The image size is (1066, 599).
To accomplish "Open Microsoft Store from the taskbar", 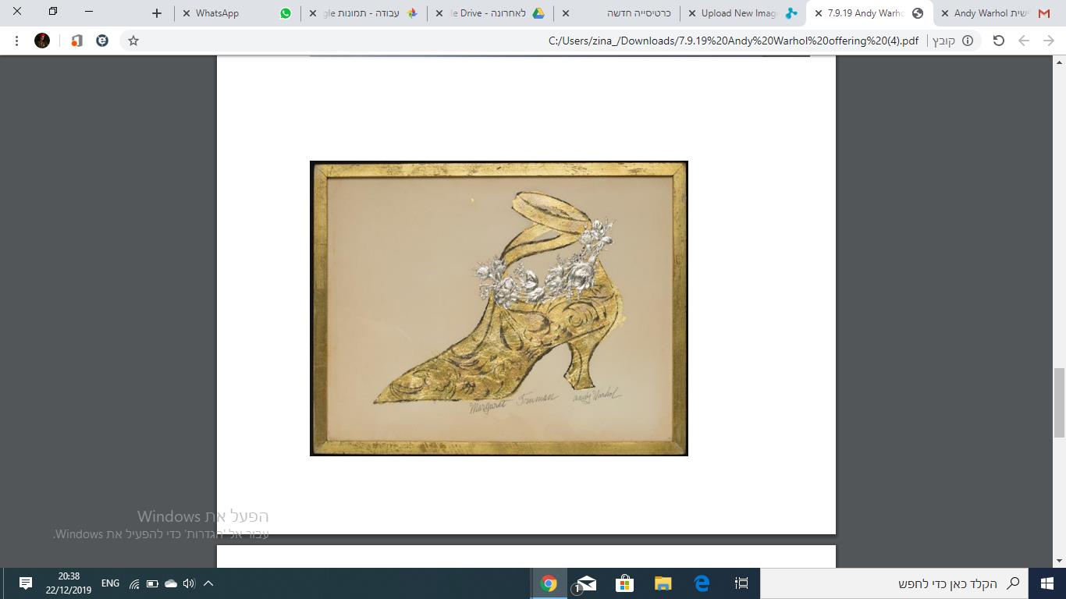I will pos(624,583).
